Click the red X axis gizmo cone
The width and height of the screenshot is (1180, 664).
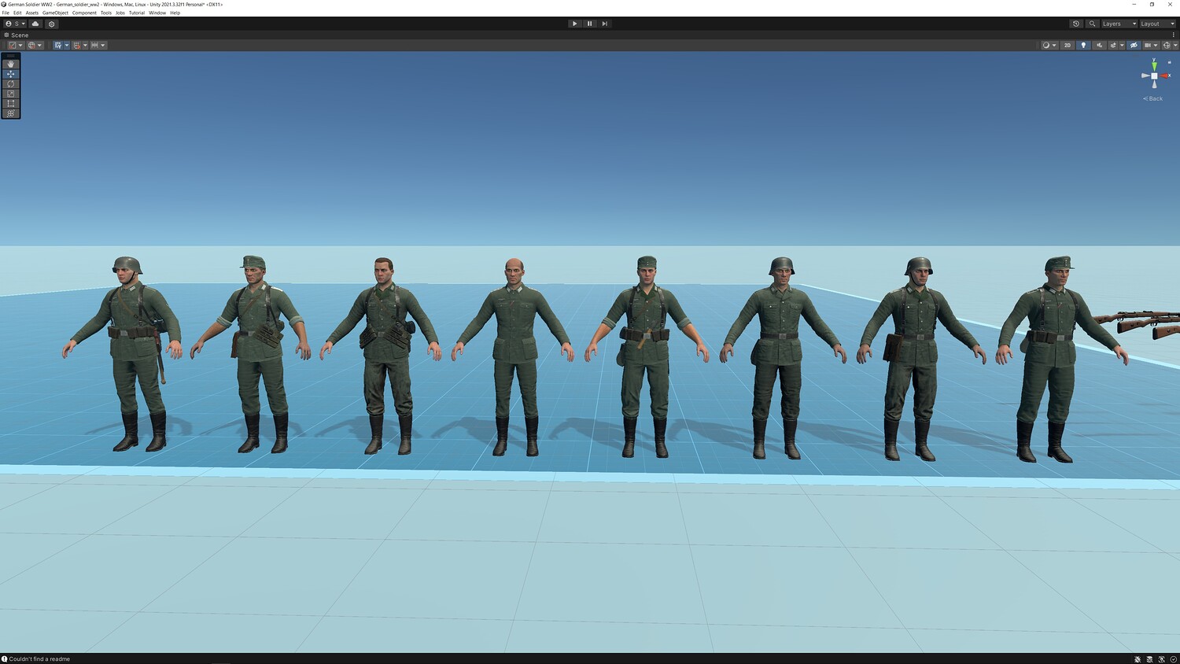tap(1167, 76)
